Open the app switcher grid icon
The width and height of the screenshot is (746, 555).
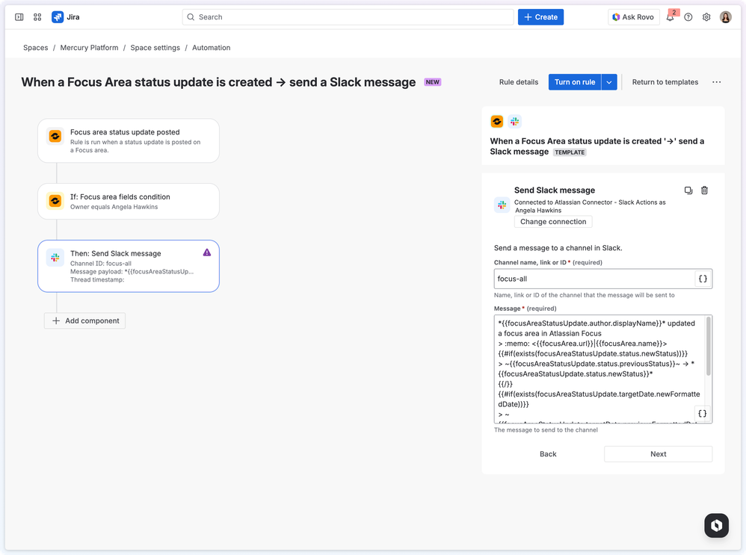(37, 17)
